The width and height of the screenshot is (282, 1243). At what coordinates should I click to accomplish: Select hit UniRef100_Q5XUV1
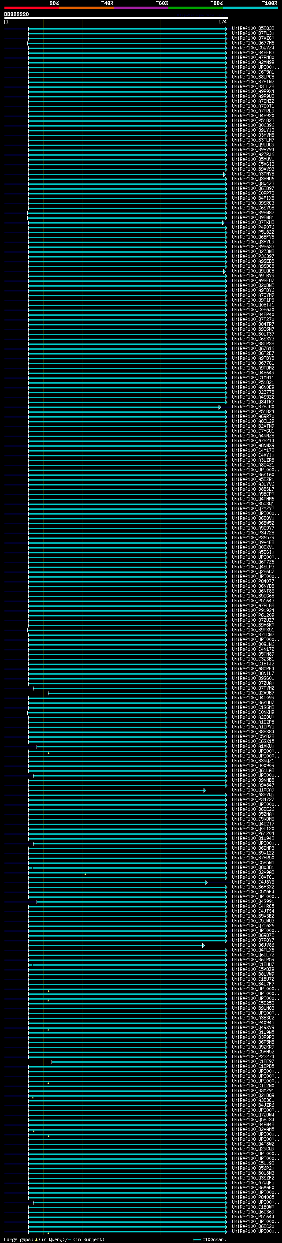point(253,159)
